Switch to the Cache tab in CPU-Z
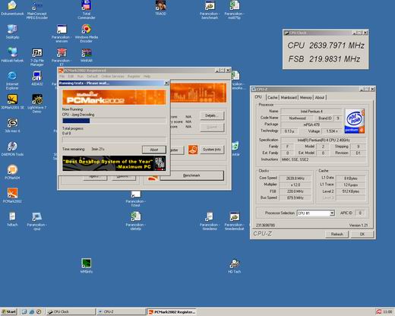This screenshot has width=395, height=316. click(x=273, y=97)
